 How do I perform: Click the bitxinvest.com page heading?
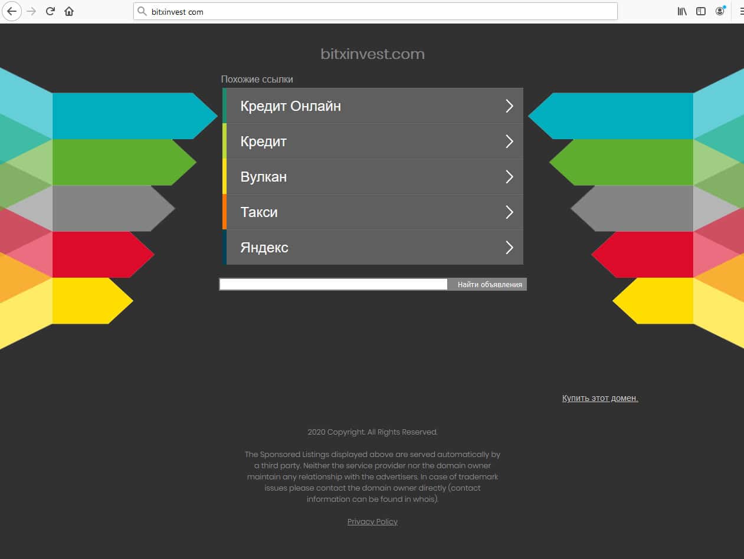[x=372, y=54]
